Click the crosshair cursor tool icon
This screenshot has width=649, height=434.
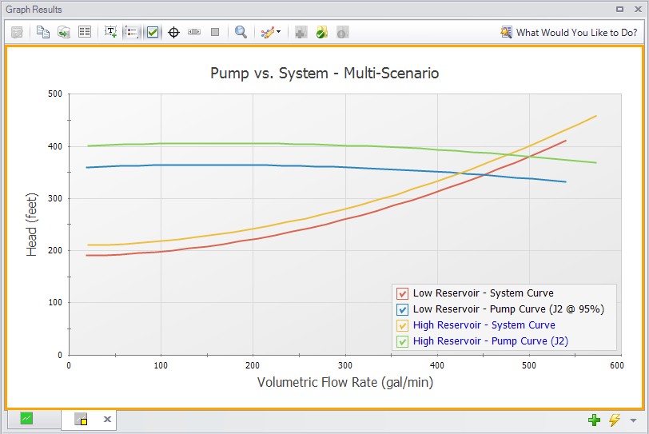coord(173,32)
